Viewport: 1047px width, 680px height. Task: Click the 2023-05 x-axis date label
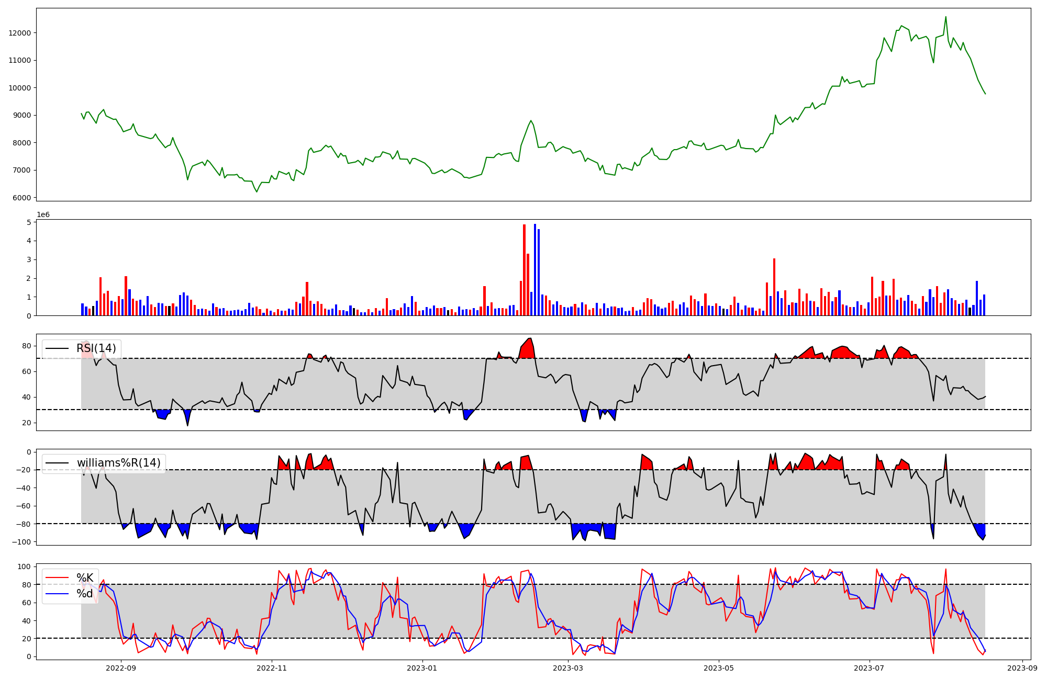coord(718,668)
